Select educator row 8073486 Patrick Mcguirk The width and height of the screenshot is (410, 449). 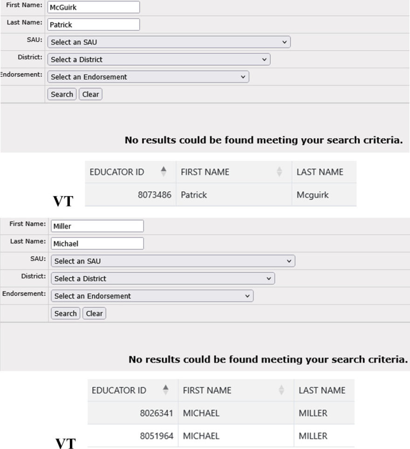click(x=220, y=195)
